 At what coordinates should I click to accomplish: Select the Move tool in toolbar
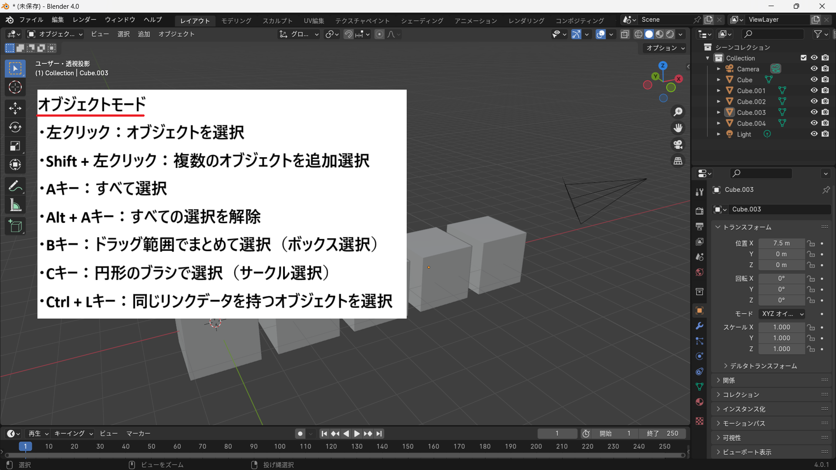[x=15, y=108]
